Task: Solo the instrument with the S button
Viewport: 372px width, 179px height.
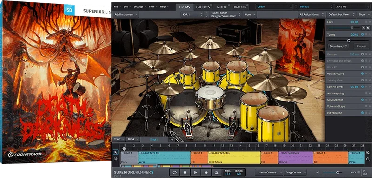Action: point(363,28)
